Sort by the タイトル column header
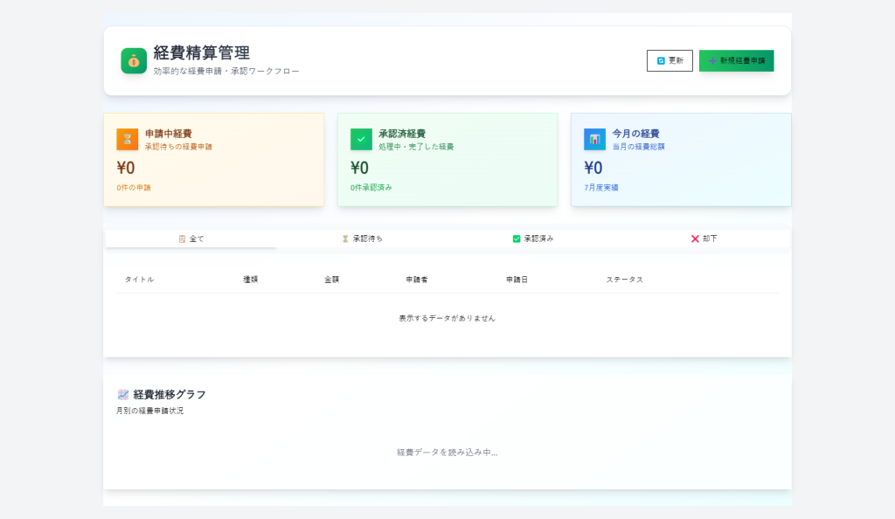Screen dimensions: 895x519 click(x=139, y=280)
